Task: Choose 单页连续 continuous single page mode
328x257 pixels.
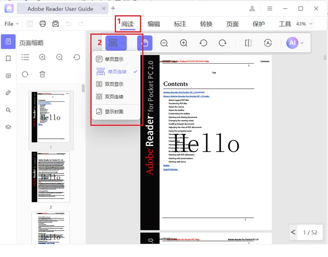Action: [116, 72]
